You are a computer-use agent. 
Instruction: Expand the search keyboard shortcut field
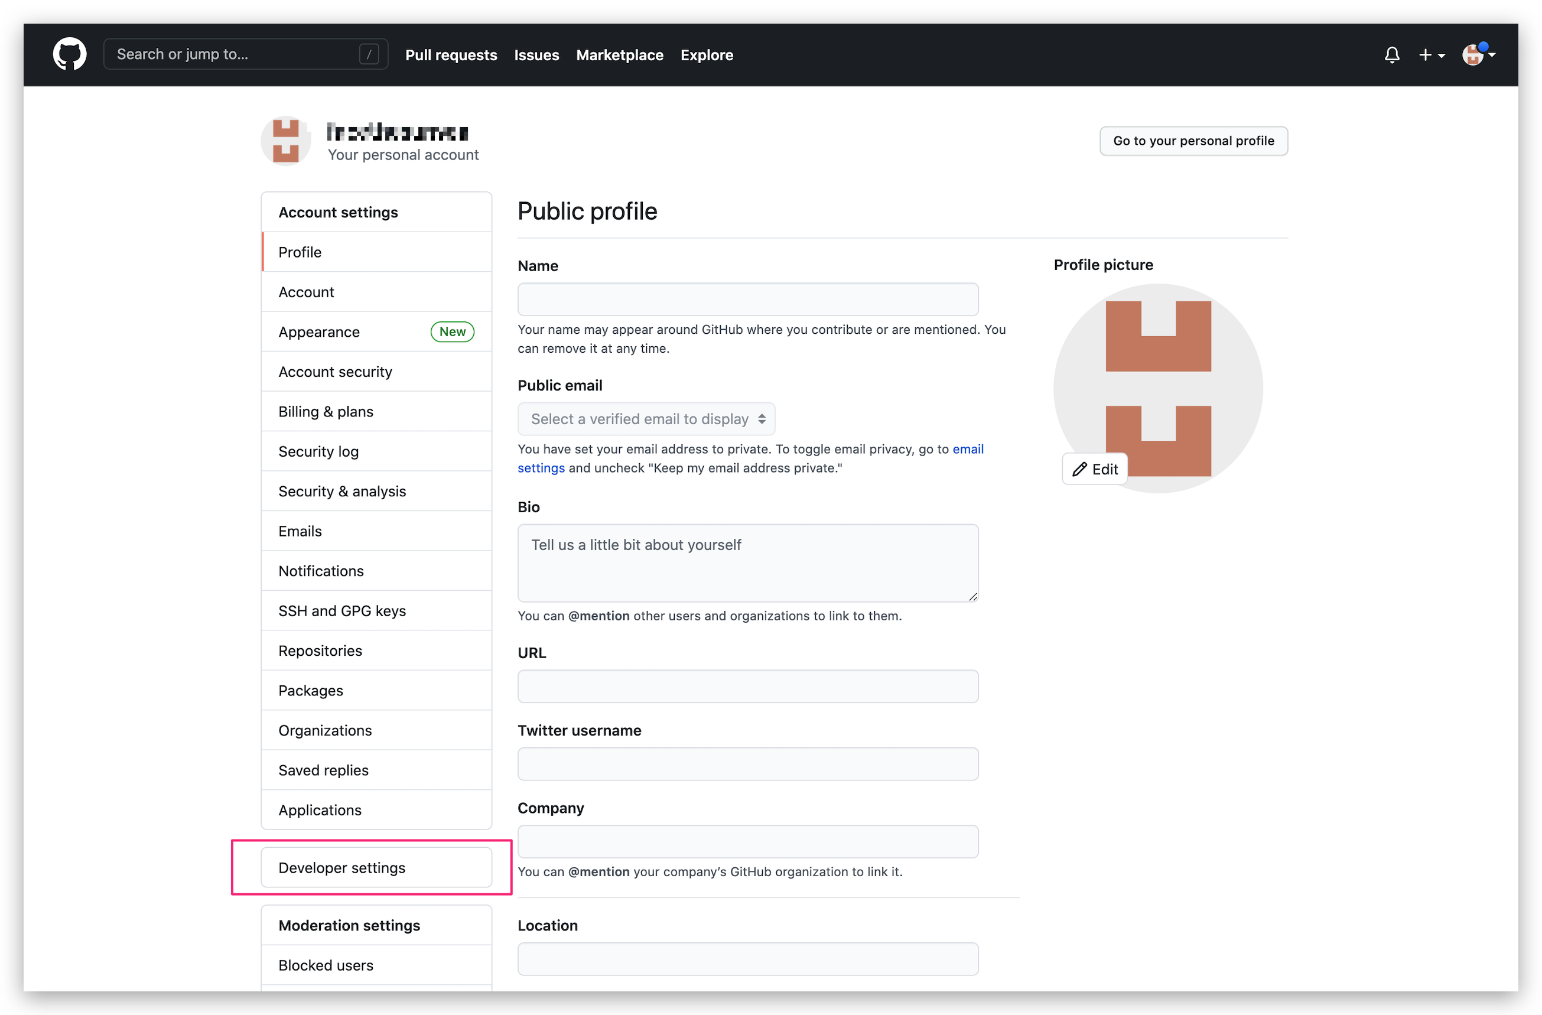(368, 54)
